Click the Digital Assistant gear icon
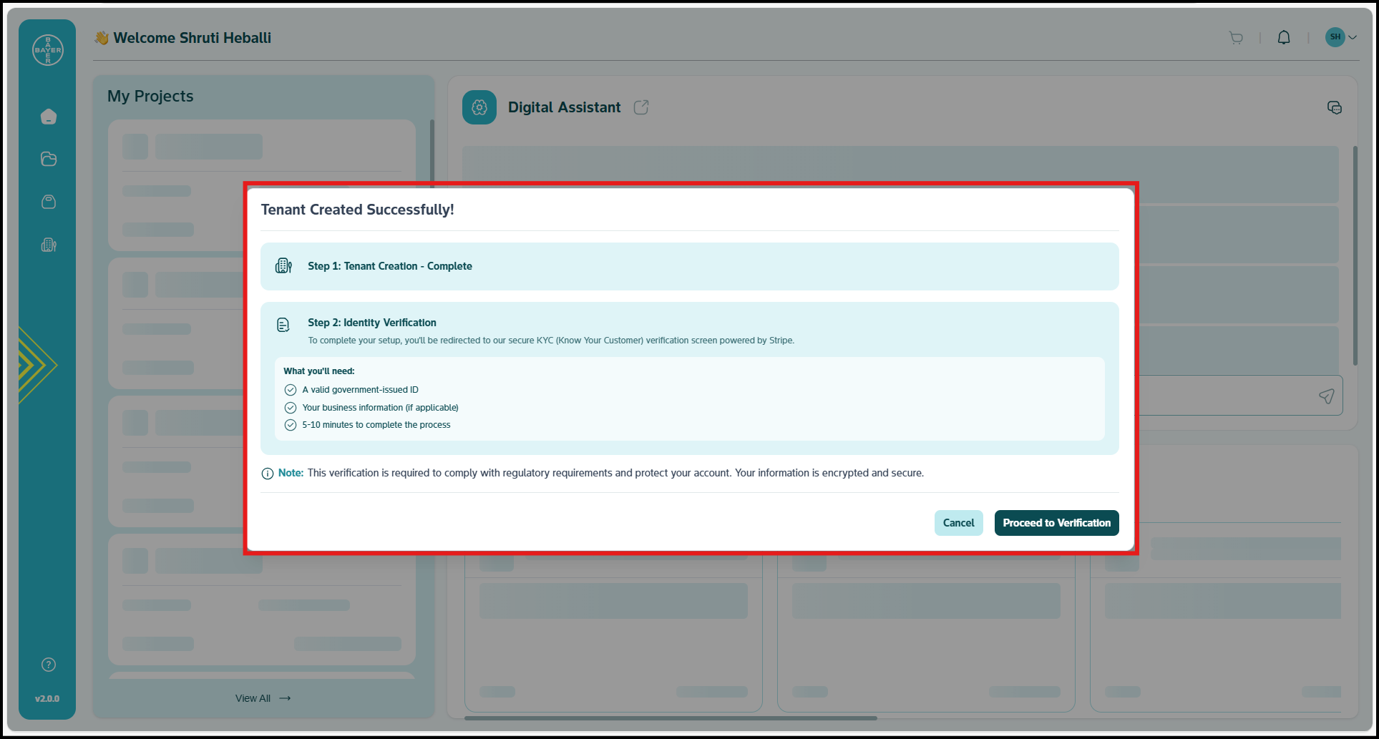1379x739 pixels. [479, 107]
